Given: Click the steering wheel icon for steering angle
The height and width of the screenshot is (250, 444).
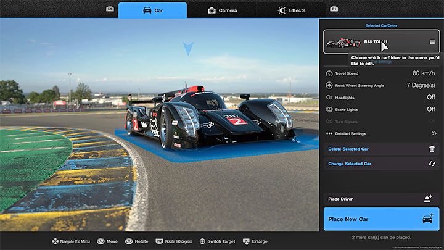Looking at the screenshot, I should point(328,85).
